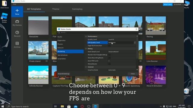Viewport: 193px width, 108px height.
Task: Open the username account dropdown at top right
Action: (x=178, y=4)
